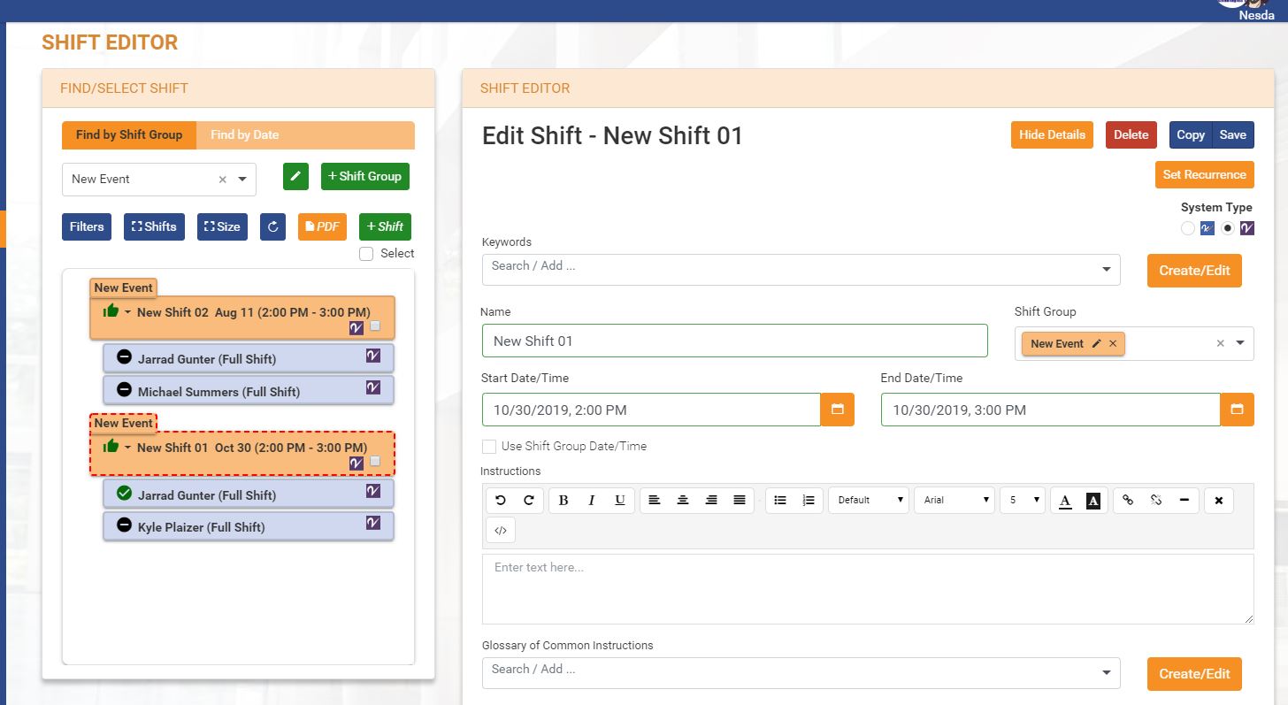Open the insert link icon in the editor

point(1129,500)
